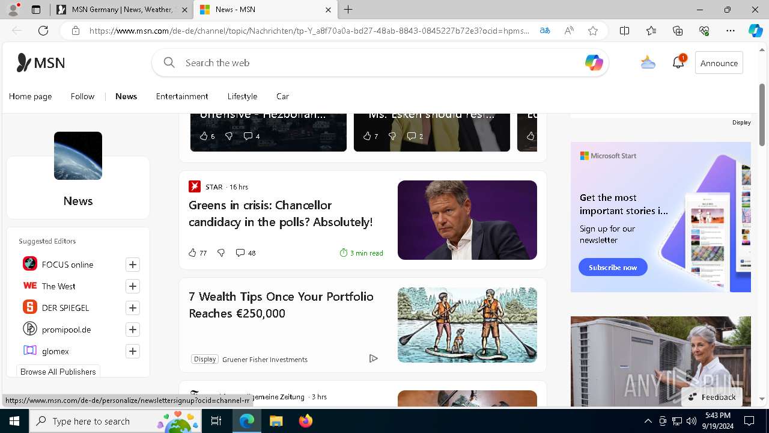The height and width of the screenshot is (433, 769).
Task: Open the Edge profile icon
Action: [13, 10]
